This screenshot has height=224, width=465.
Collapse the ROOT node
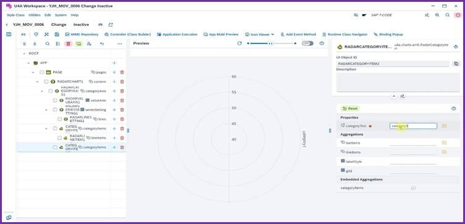tap(24, 54)
